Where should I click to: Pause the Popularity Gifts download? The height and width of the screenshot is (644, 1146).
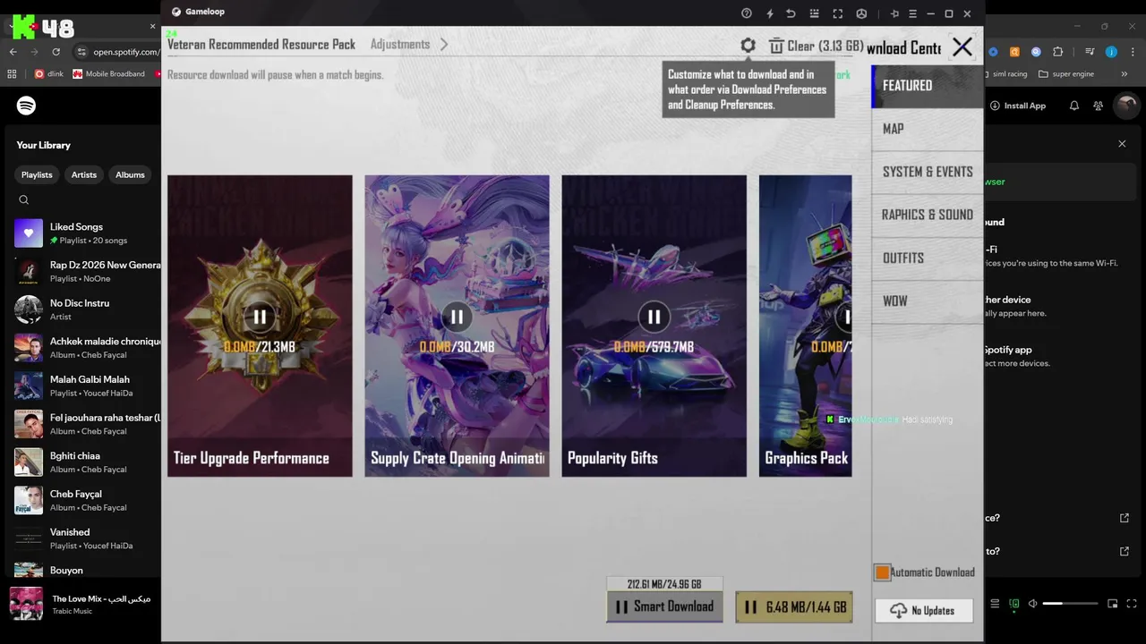click(x=654, y=316)
